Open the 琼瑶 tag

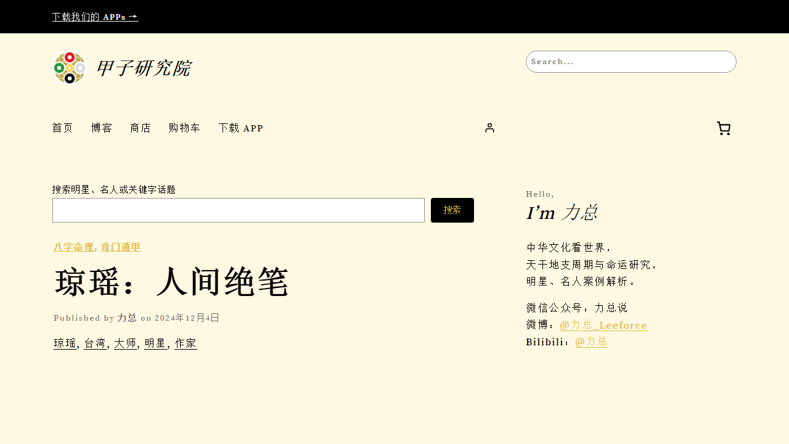65,343
